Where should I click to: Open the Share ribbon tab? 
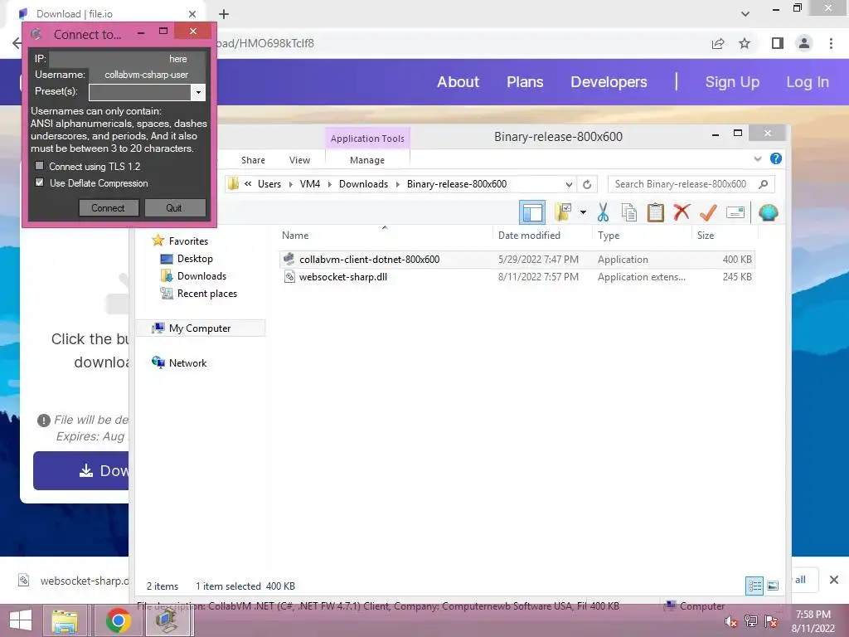[253, 160]
